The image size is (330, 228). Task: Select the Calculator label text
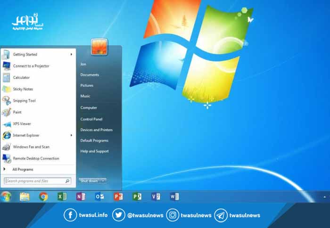click(x=21, y=78)
